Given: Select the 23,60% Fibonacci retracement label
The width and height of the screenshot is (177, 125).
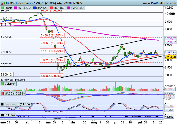Looking at the screenshot, I should point(51,60).
